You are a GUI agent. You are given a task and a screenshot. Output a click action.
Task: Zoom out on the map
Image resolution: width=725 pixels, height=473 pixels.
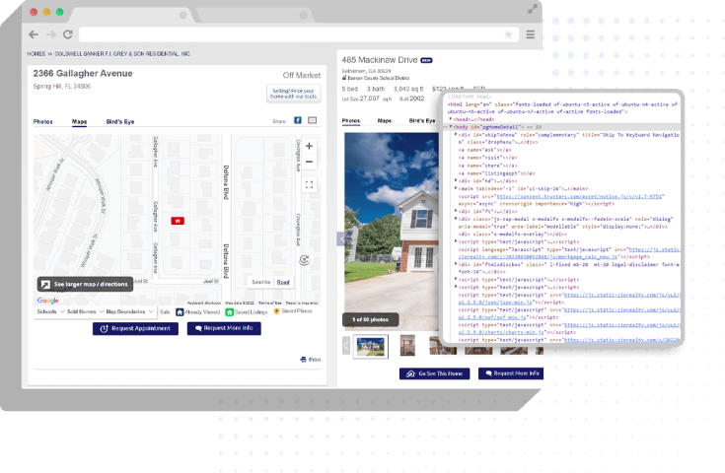[310, 162]
